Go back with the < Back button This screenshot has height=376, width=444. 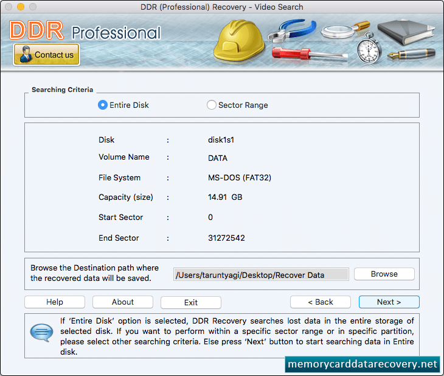[321, 302]
